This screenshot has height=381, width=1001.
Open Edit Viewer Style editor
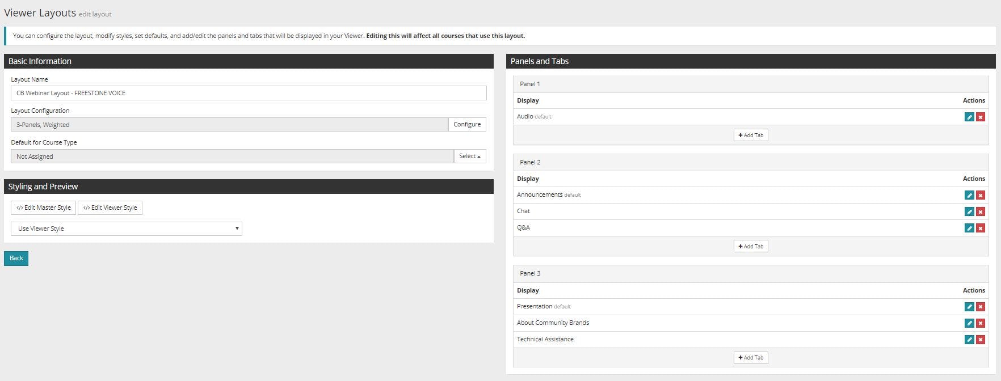click(110, 208)
